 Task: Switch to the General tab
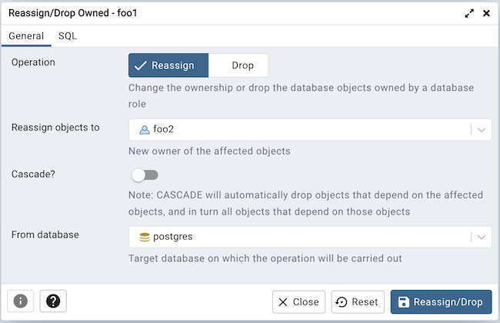tap(26, 35)
